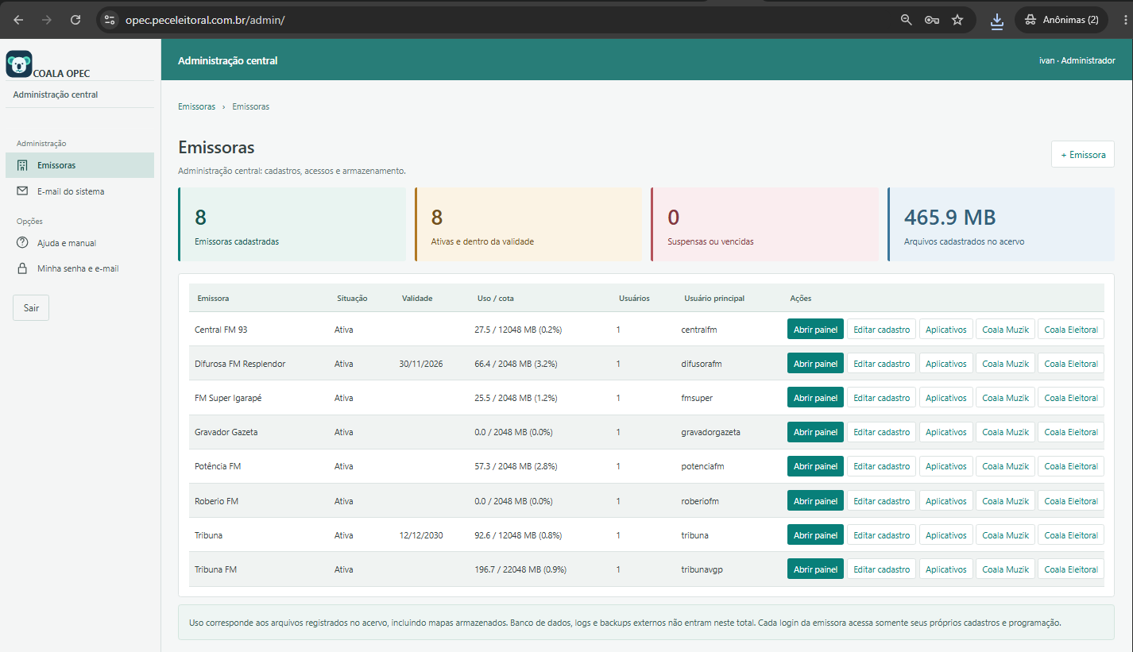This screenshot has height=652, width=1133.
Task: Click the browser address bar URL
Action: pyautogui.click(x=205, y=20)
